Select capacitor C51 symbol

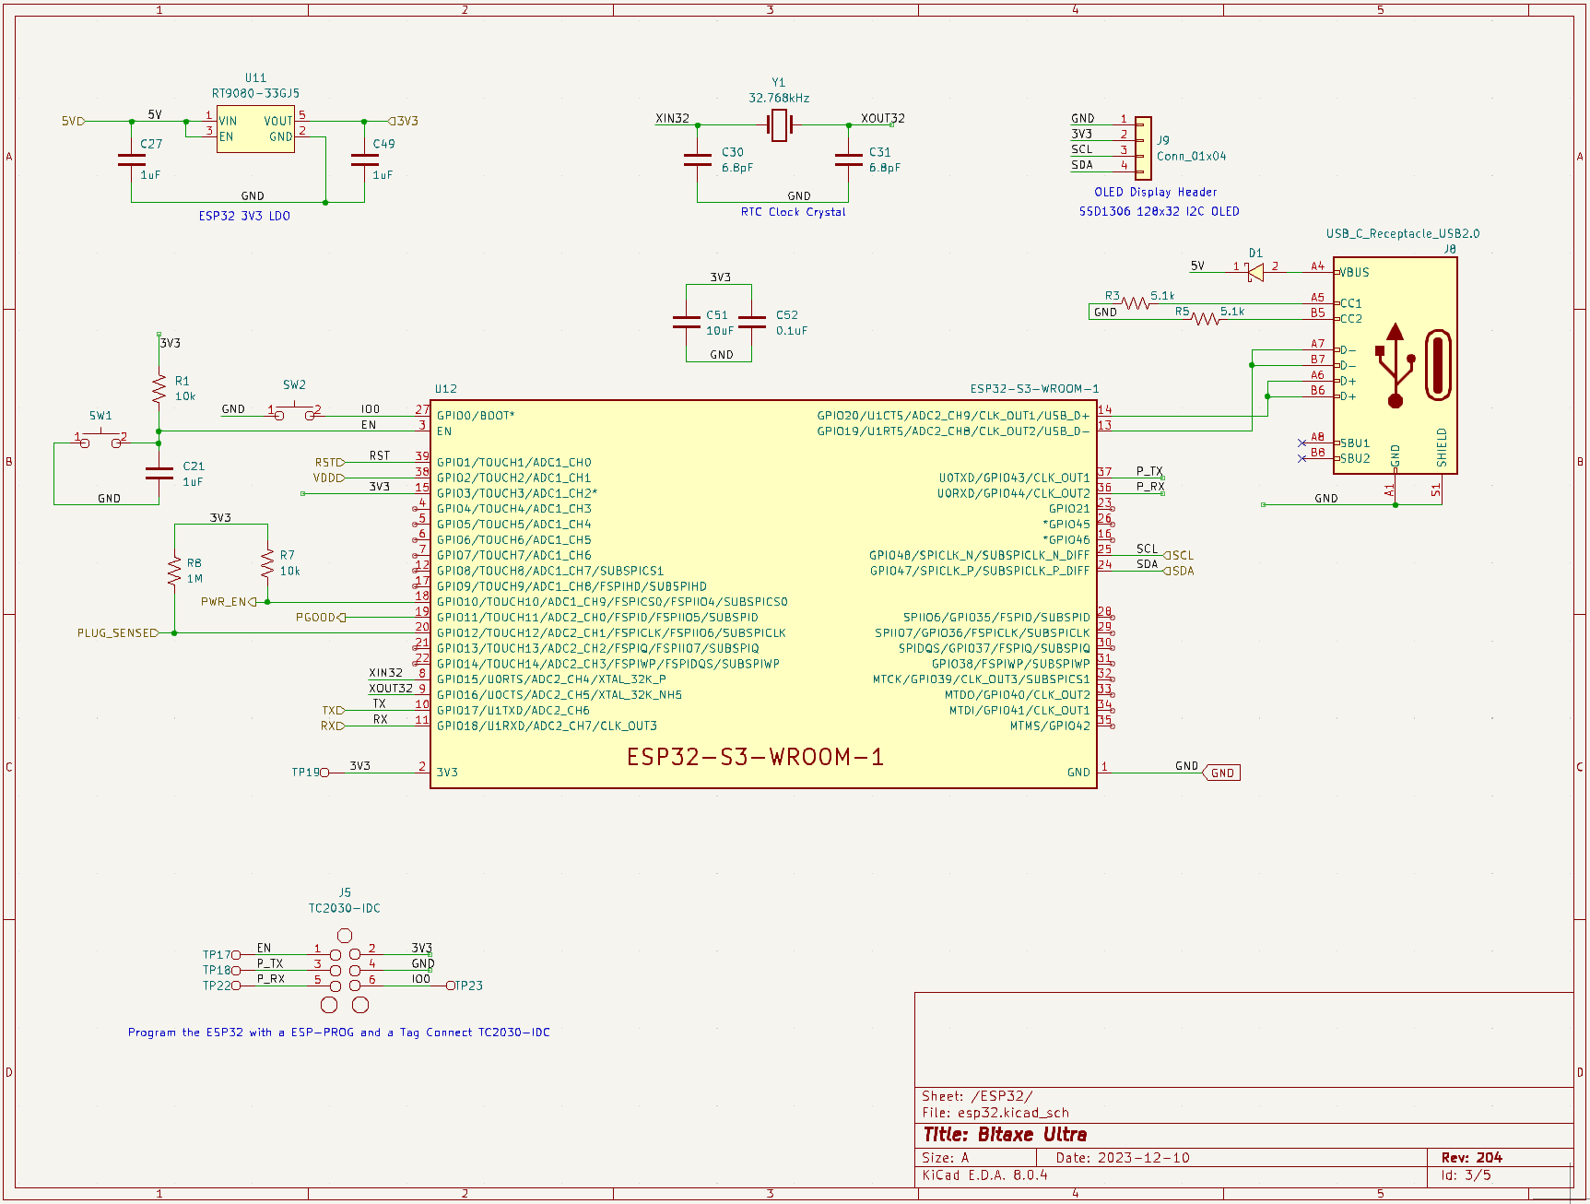click(687, 322)
